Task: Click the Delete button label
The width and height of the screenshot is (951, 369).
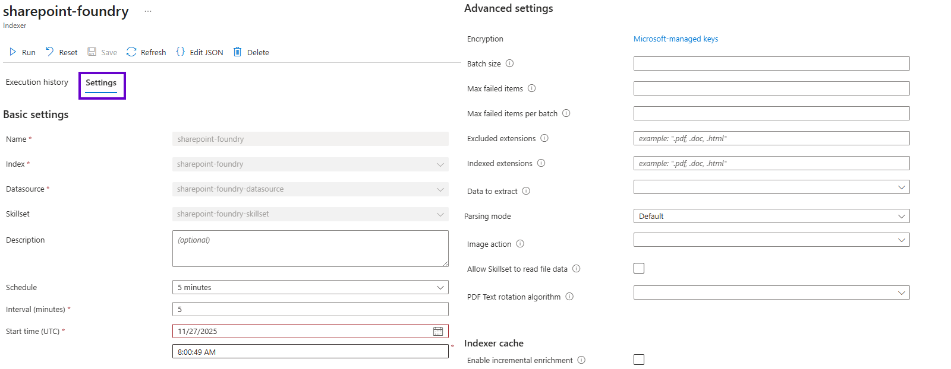Action: pyautogui.click(x=258, y=53)
